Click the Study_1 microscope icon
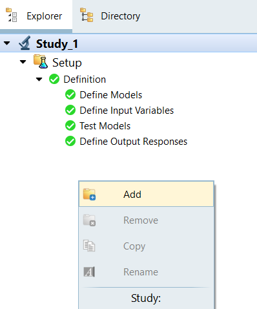This screenshot has width=257, height=309. point(25,43)
